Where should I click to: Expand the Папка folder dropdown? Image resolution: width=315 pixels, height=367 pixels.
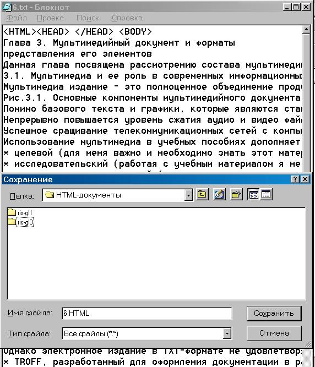pyautogui.click(x=188, y=195)
